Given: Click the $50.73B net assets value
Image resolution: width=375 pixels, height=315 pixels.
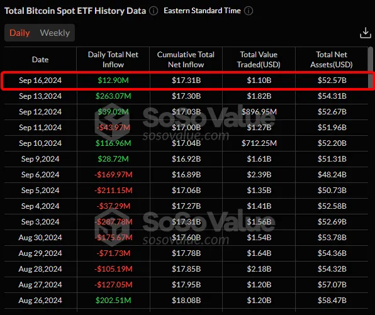Looking at the screenshot, I should point(332,191).
